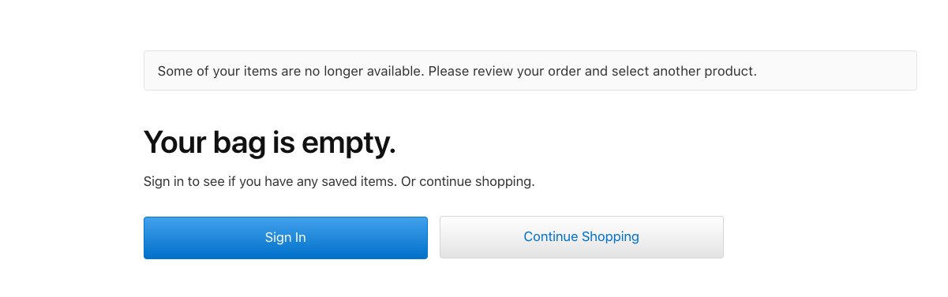Viewport: 948px width, 297px height.
Task: Click the 'Continue Shopping' blue label text
Action: (581, 236)
